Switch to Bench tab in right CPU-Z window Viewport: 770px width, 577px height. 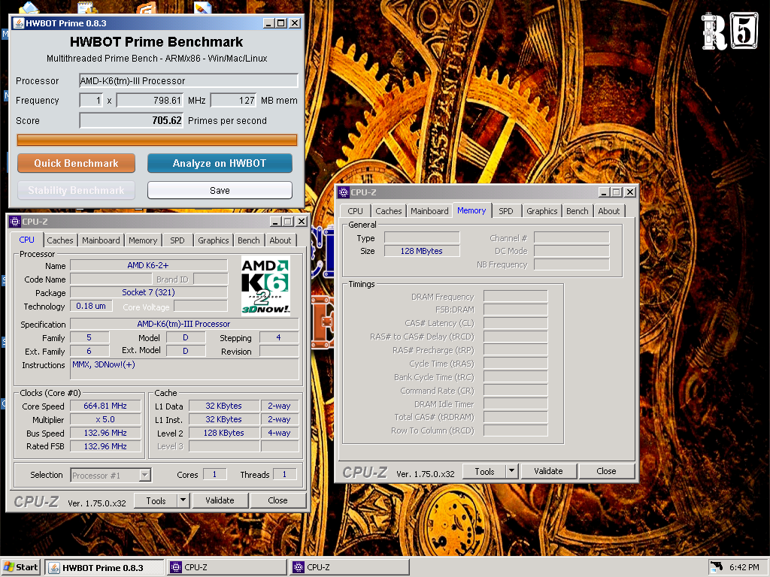577,211
